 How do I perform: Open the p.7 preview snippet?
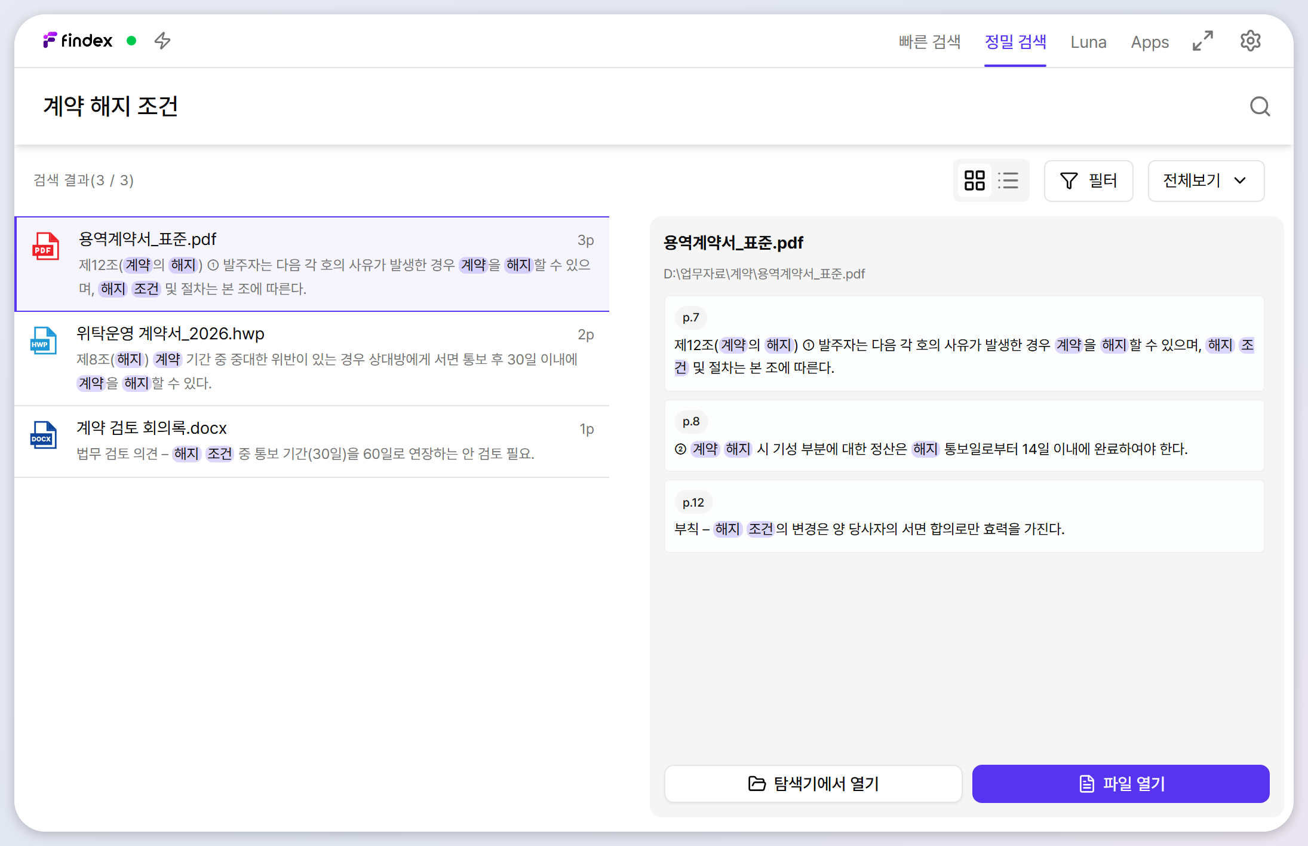coord(965,344)
